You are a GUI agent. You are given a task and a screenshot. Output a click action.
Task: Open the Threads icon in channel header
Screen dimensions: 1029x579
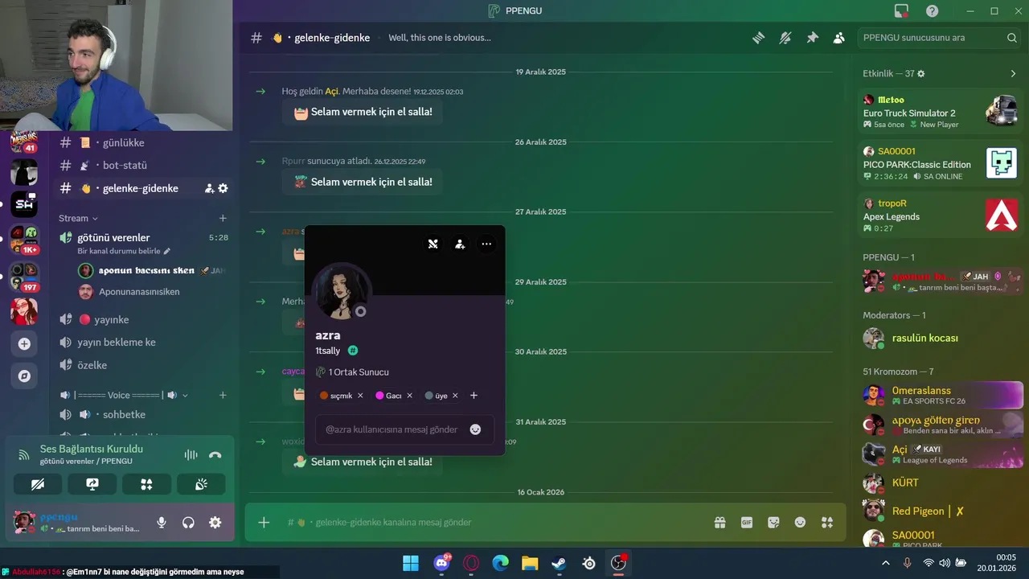[758, 38]
